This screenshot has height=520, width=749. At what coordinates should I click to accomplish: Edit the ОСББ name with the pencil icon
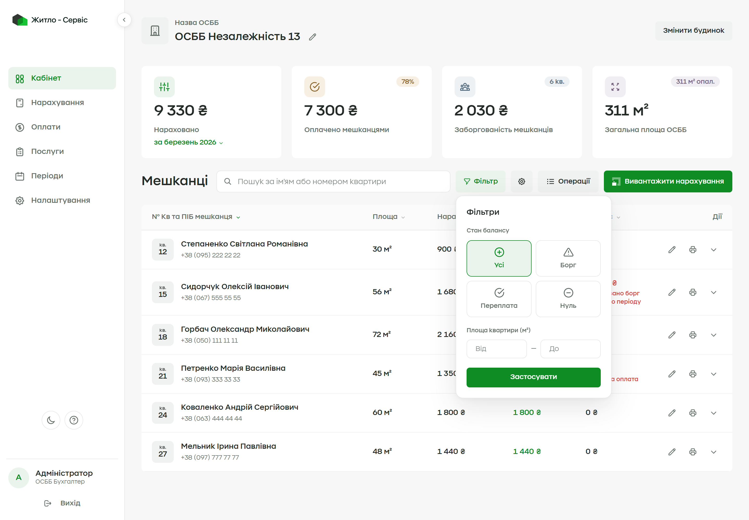click(312, 37)
